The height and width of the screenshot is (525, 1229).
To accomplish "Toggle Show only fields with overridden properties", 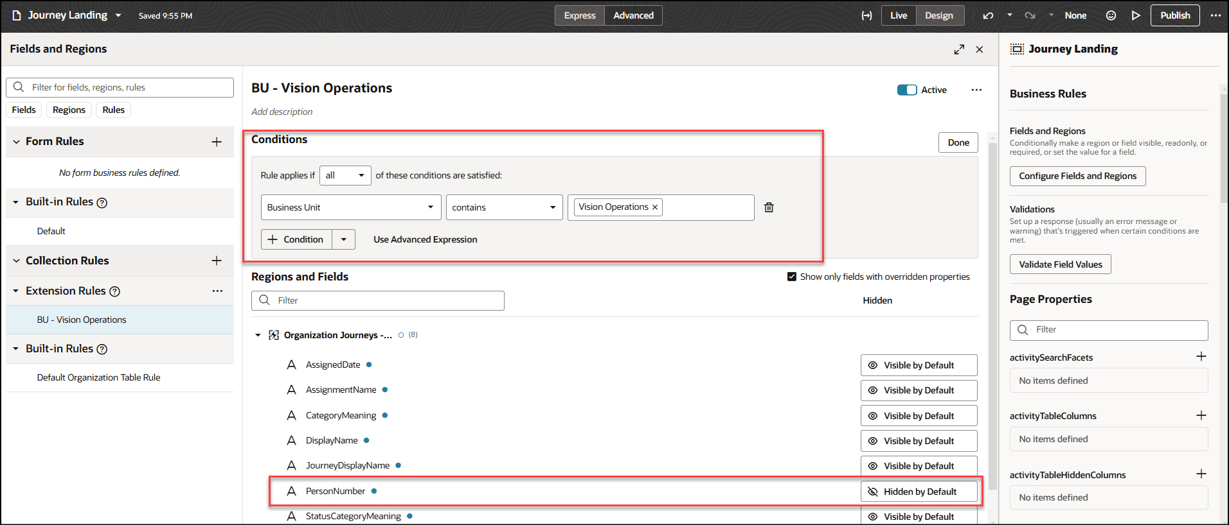I will pos(792,277).
